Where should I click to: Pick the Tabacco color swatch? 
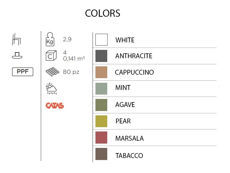tap(101, 154)
